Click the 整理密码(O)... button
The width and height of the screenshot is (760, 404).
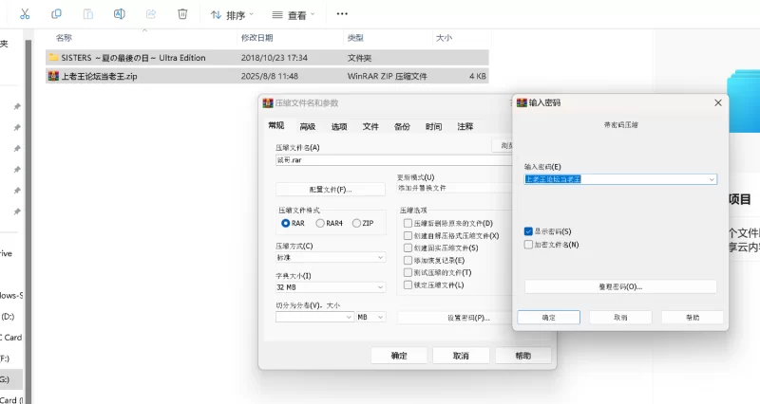pos(620,286)
